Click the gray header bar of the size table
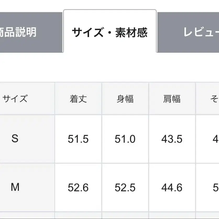 click(x=109, y=98)
